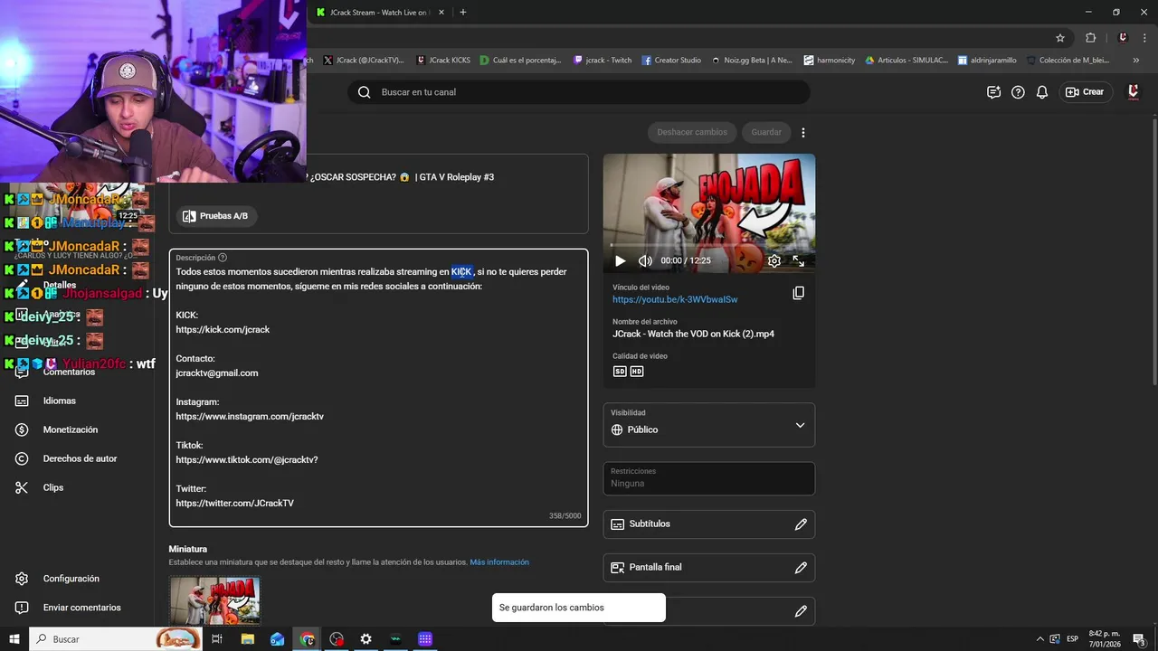Select the uploaded miniature thumbnail
Image resolution: width=1158 pixels, height=651 pixels.
(x=214, y=600)
